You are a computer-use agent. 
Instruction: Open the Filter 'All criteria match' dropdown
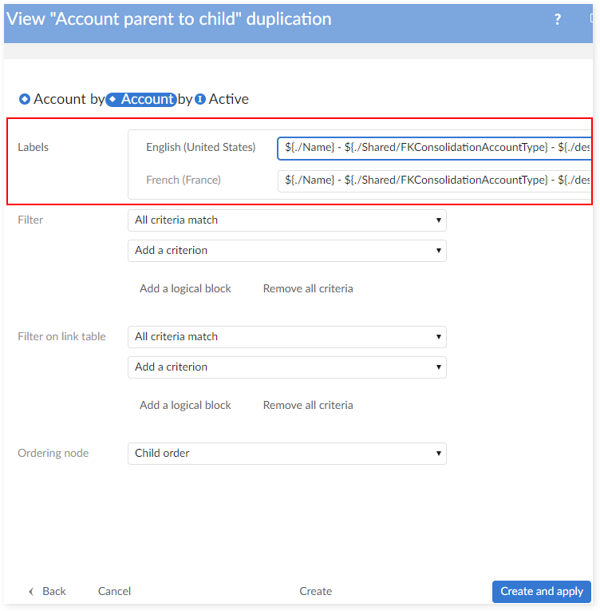pos(286,220)
